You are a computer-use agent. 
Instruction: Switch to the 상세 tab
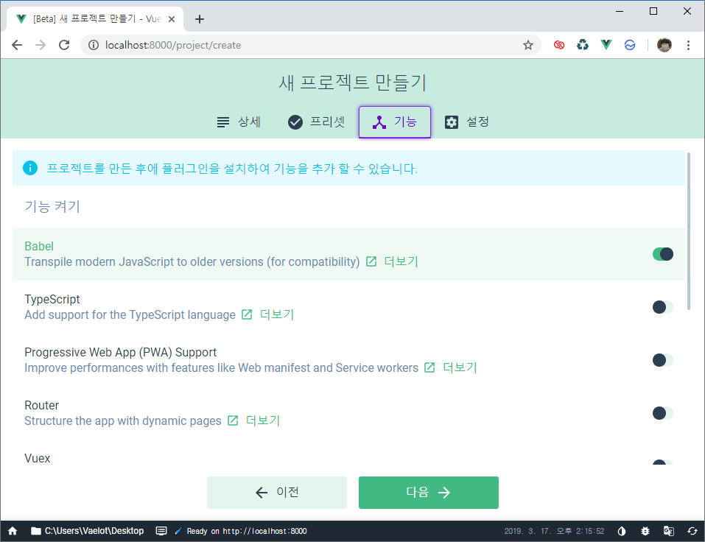(x=239, y=122)
